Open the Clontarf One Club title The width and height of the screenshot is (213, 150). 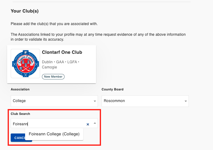(x=62, y=52)
